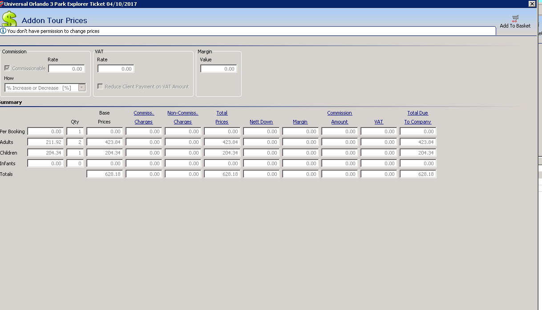Click the Children Qty field
This screenshot has width=542, height=310.
coord(75,153)
